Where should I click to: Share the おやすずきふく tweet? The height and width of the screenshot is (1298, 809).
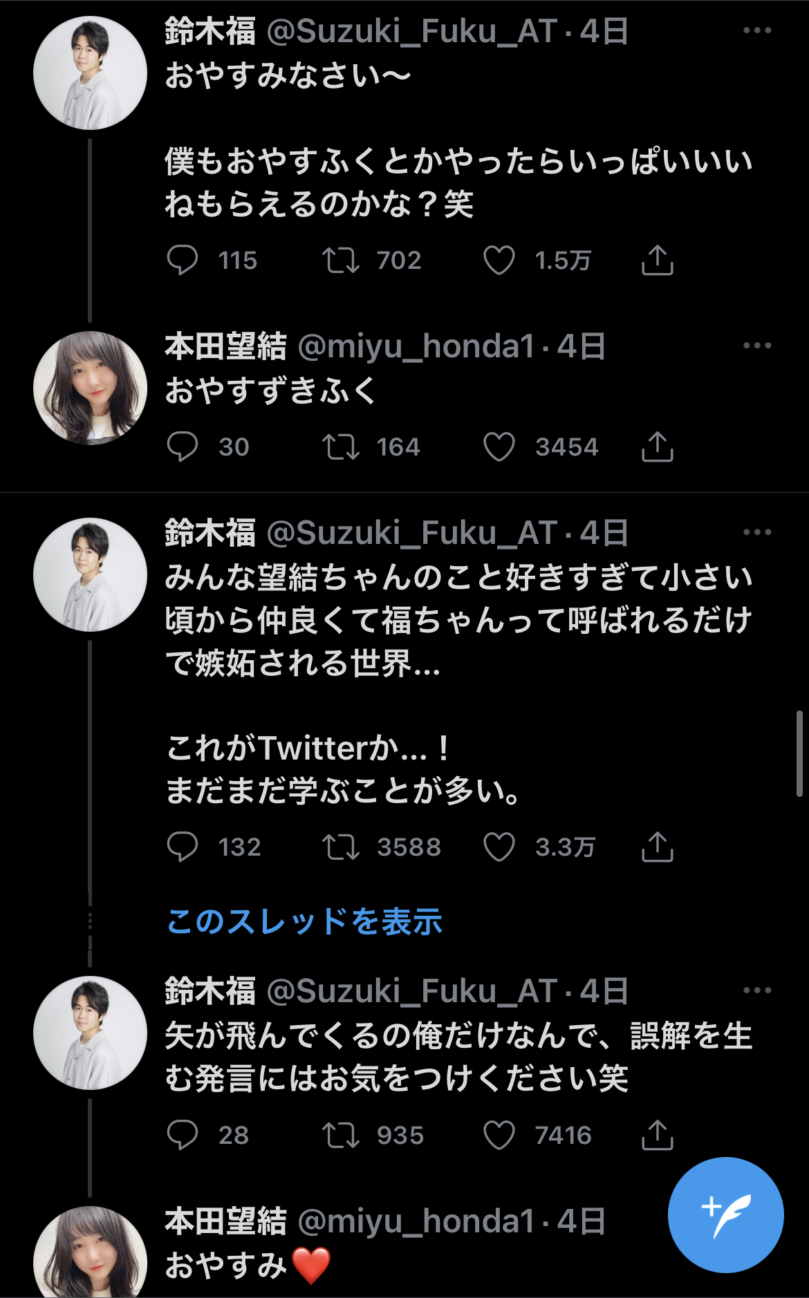click(657, 446)
